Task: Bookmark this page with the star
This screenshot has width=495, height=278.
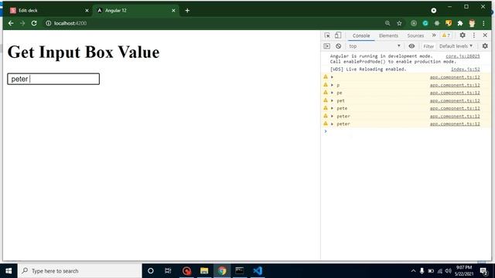Action: click(399, 23)
